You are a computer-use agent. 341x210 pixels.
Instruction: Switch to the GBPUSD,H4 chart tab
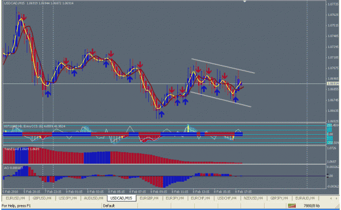point(42,198)
